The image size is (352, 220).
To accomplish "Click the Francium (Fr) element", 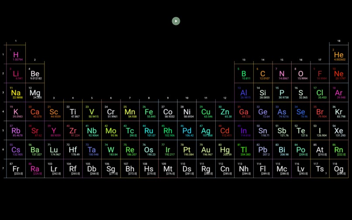I will coord(16,168).
